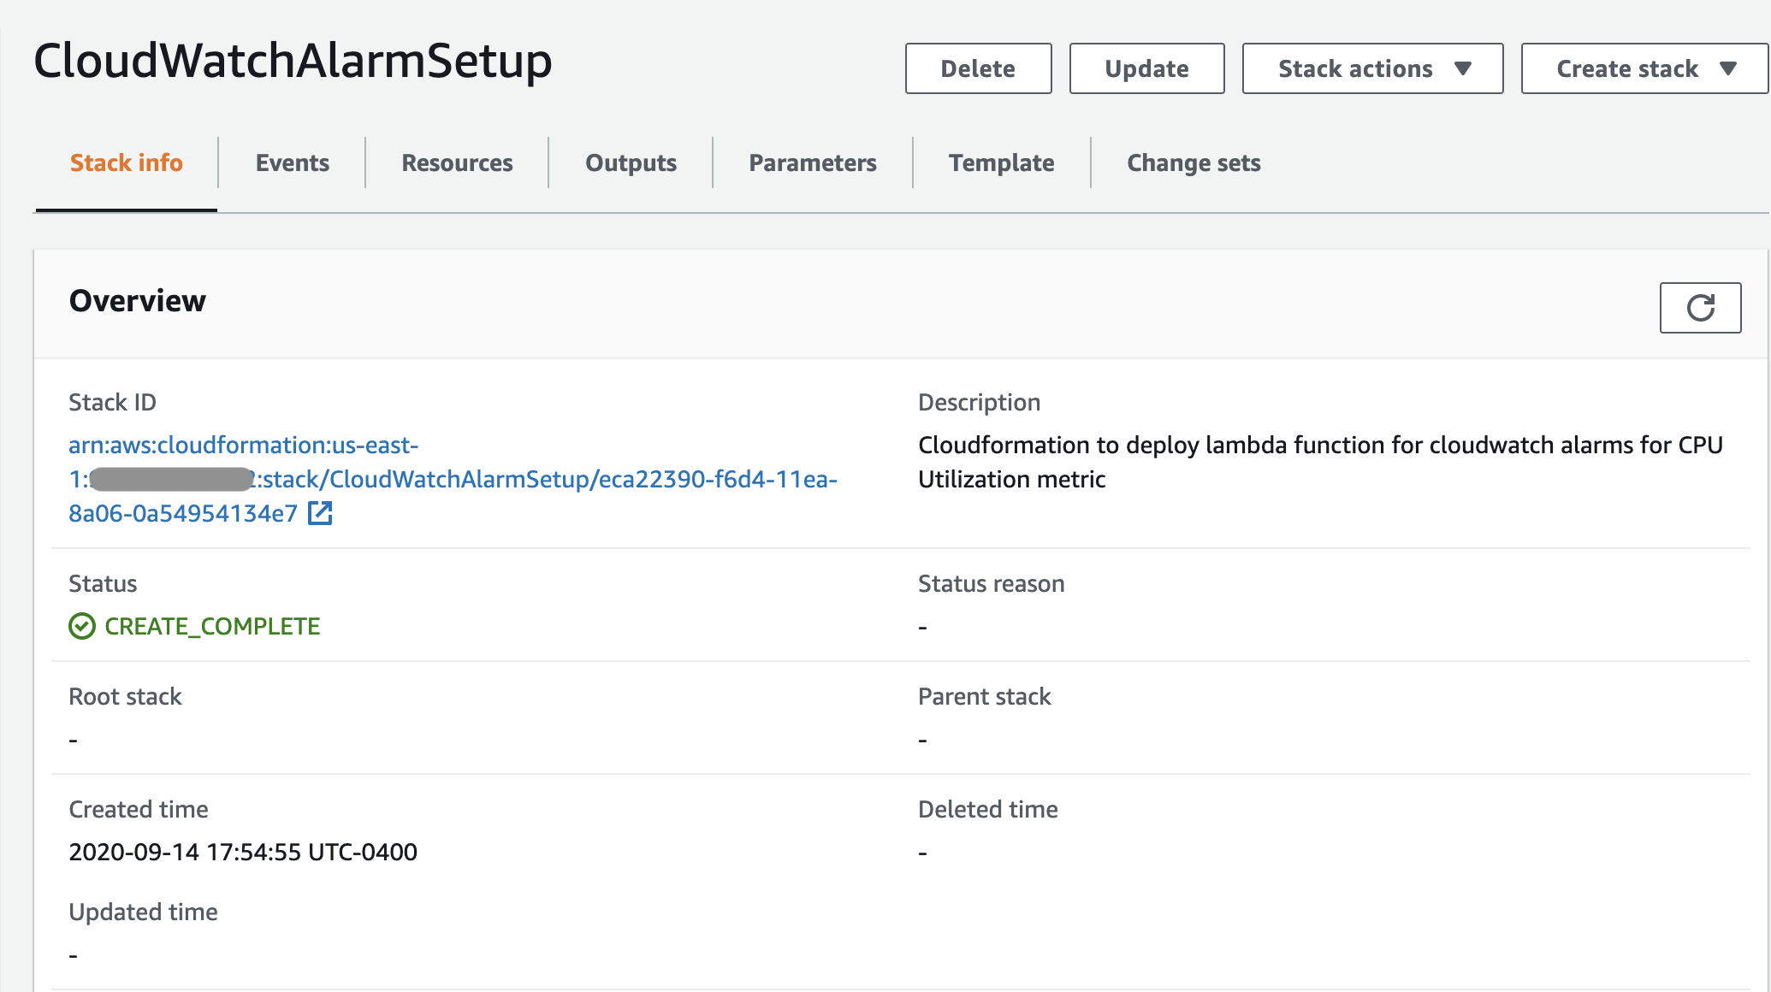
Task: Open the Template tab
Action: [1001, 162]
